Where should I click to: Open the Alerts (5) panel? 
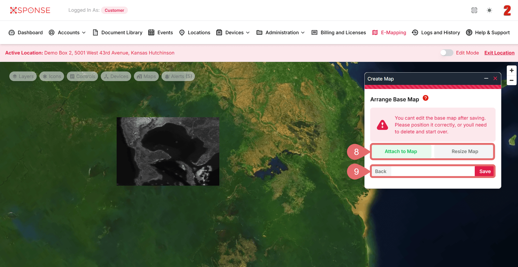(x=178, y=76)
